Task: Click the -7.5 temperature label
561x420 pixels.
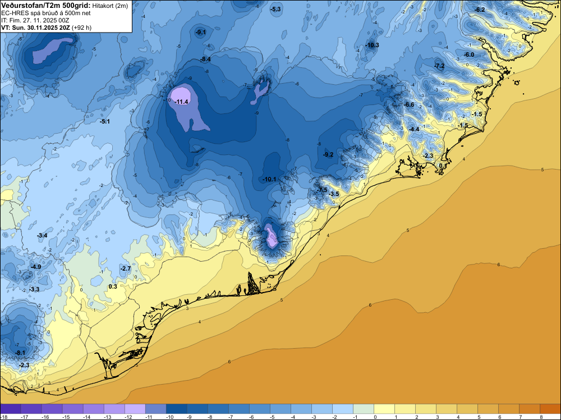Action: [322, 189]
